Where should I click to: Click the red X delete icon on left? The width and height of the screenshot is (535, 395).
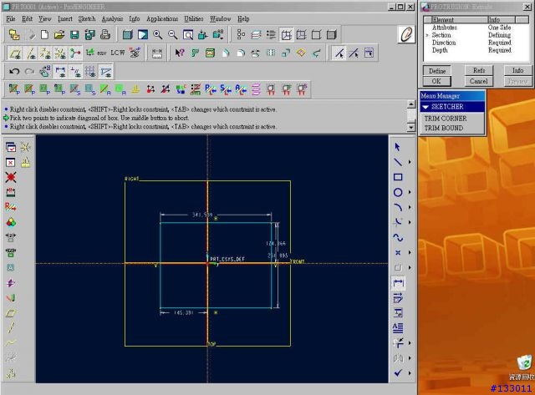point(11,177)
